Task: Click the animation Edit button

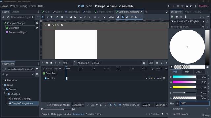Action: (x=150, y=63)
